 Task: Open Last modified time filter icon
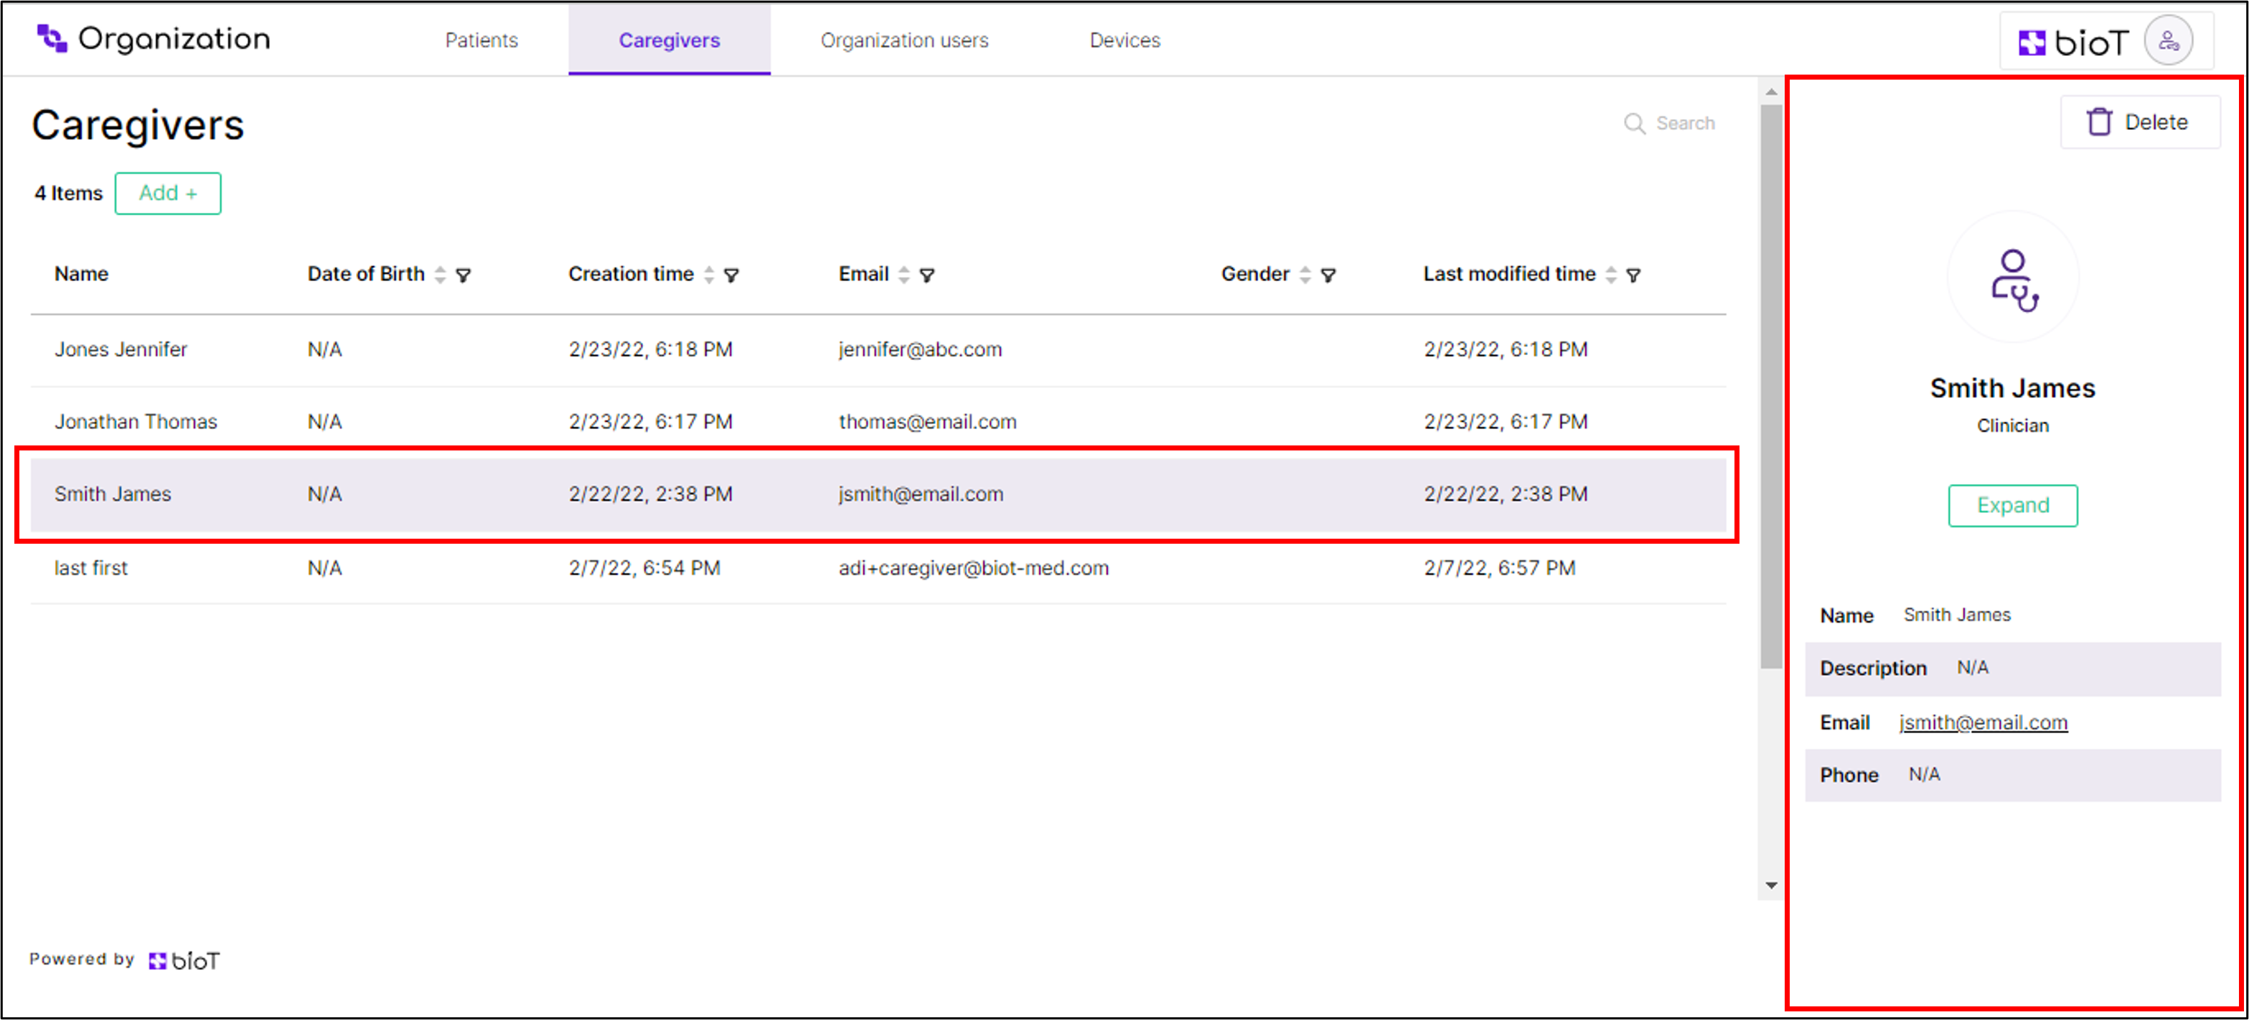click(1633, 275)
